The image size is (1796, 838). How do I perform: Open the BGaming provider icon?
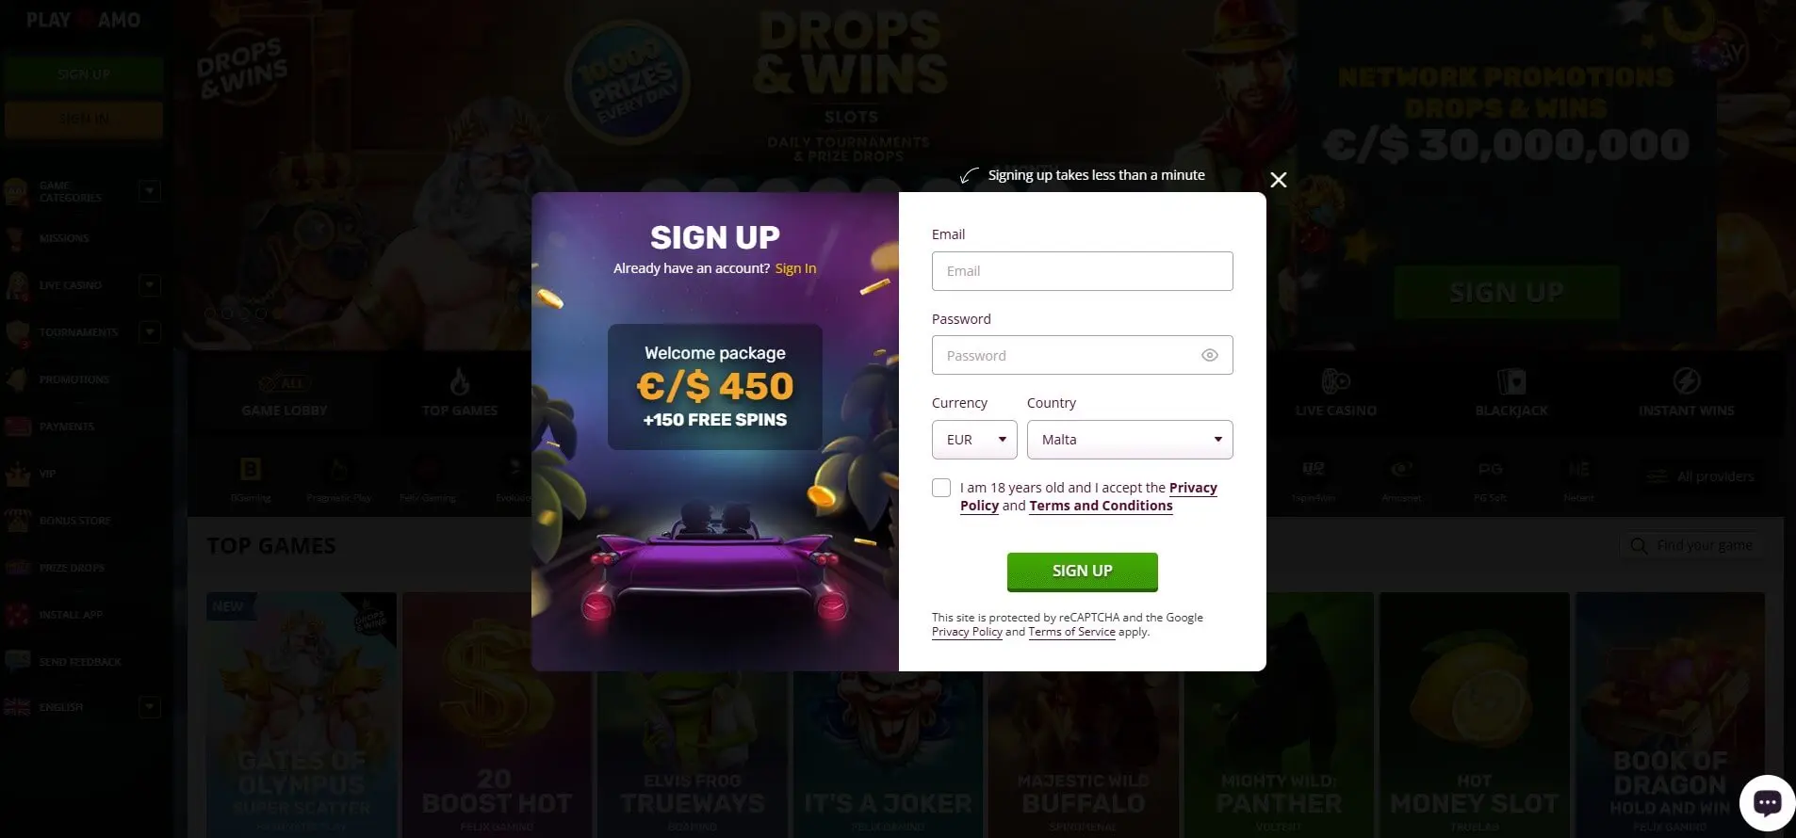coord(251,469)
